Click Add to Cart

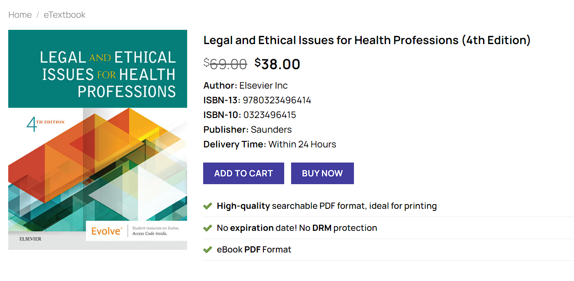243,173
